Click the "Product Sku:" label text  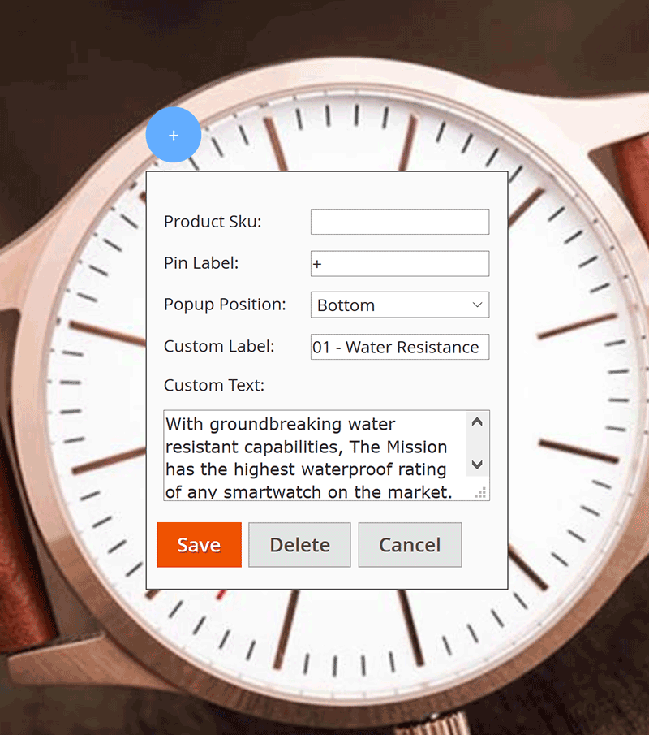pos(213,222)
